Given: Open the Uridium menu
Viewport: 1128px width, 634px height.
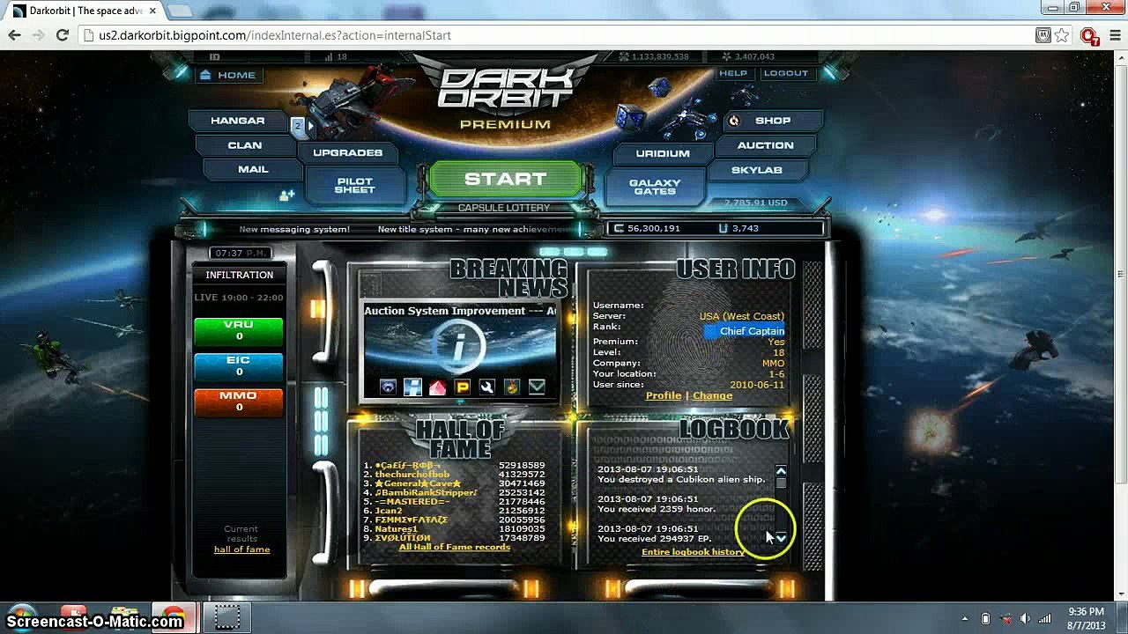Looking at the screenshot, I should (x=663, y=153).
